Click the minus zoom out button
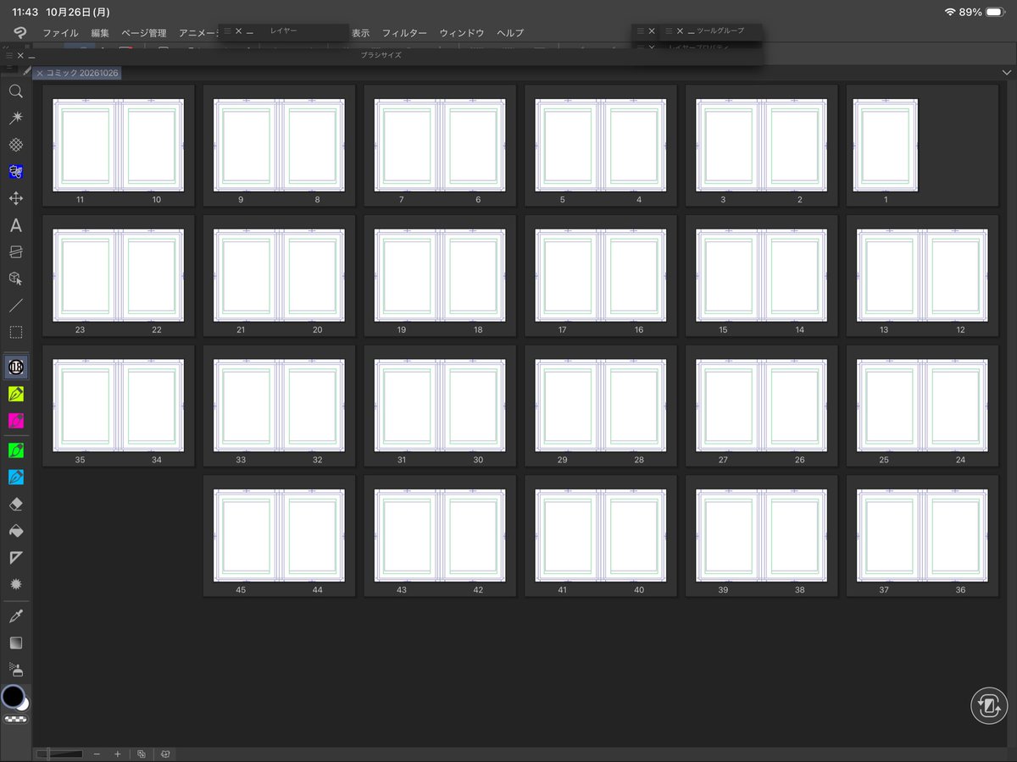This screenshot has width=1017, height=762. [97, 754]
